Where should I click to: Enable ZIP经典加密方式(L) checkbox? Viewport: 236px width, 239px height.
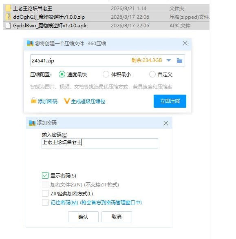coord(45,193)
